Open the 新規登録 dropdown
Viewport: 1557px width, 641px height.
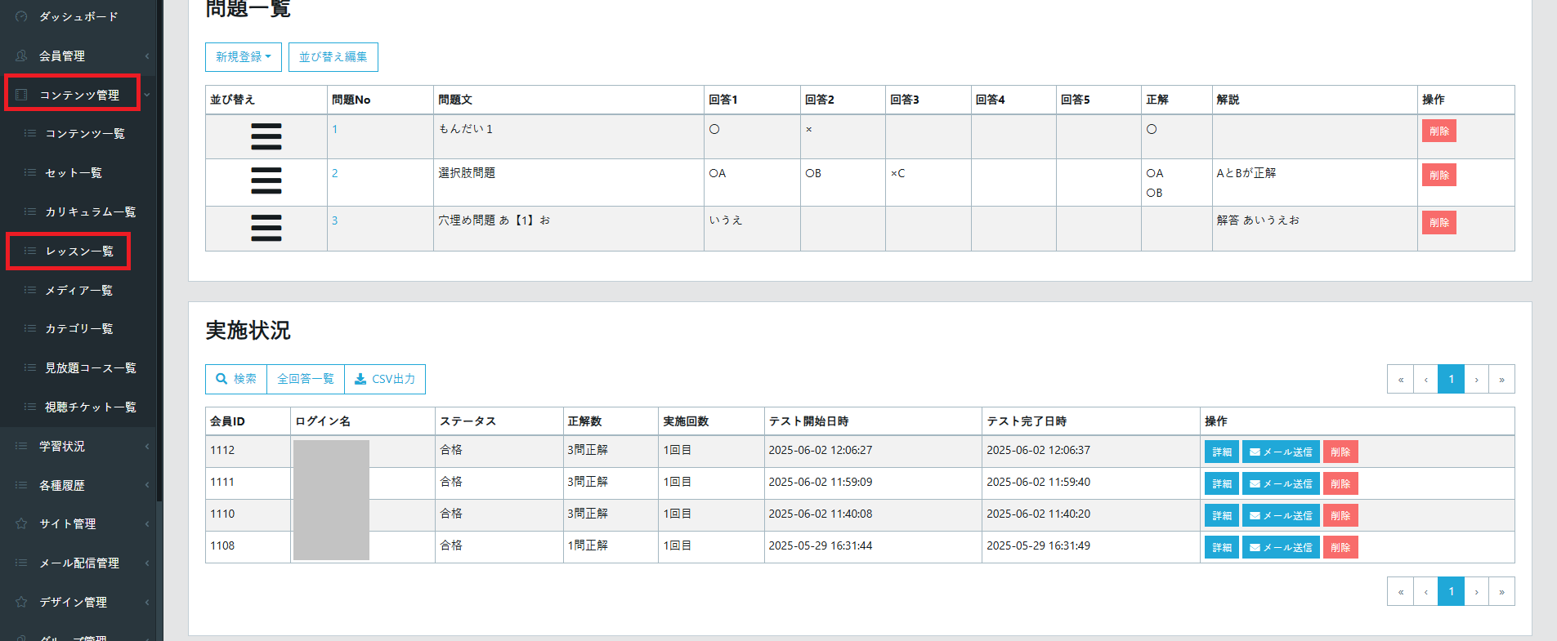point(243,57)
